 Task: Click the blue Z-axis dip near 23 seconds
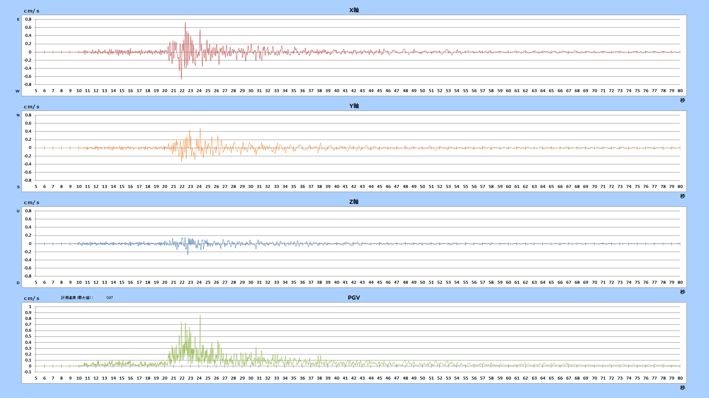pyautogui.click(x=188, y=254)
